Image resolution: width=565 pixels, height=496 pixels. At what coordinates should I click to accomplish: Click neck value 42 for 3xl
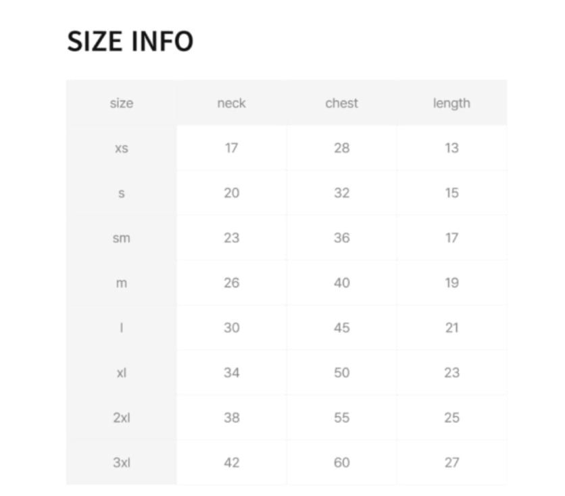231,462
